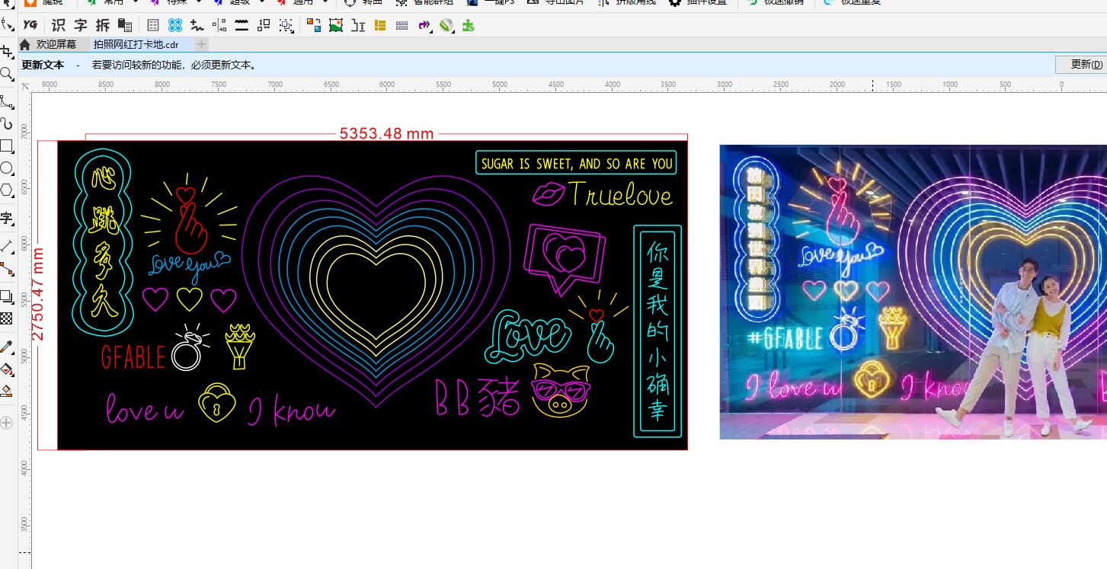Image resolution: width=1107 pixels, height=569 pixels.
Task: Click the pink BB猪 neon text
Action: point(478,398)
